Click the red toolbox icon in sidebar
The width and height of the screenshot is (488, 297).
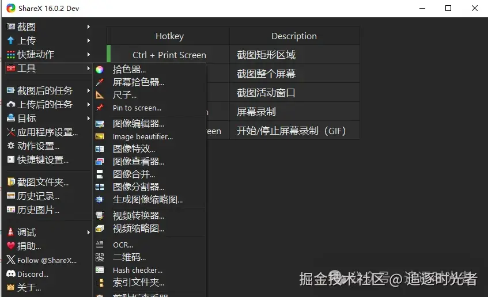[10, 68]
